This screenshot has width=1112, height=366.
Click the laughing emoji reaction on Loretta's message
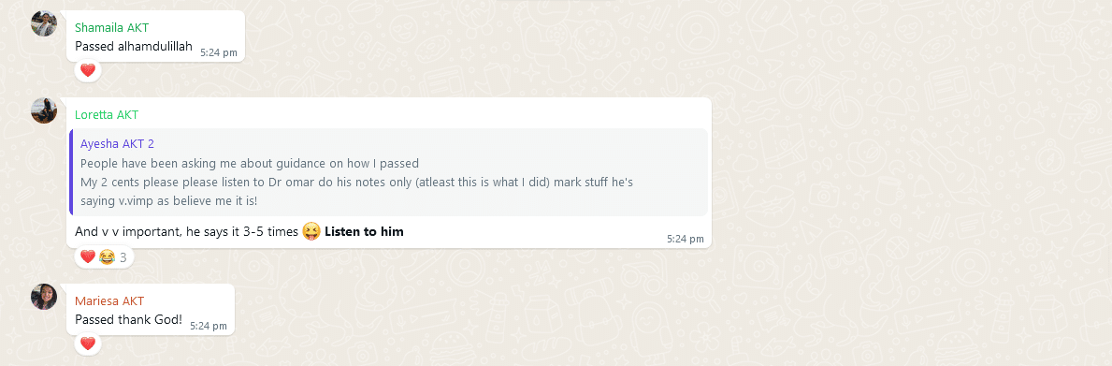[107, 256]
